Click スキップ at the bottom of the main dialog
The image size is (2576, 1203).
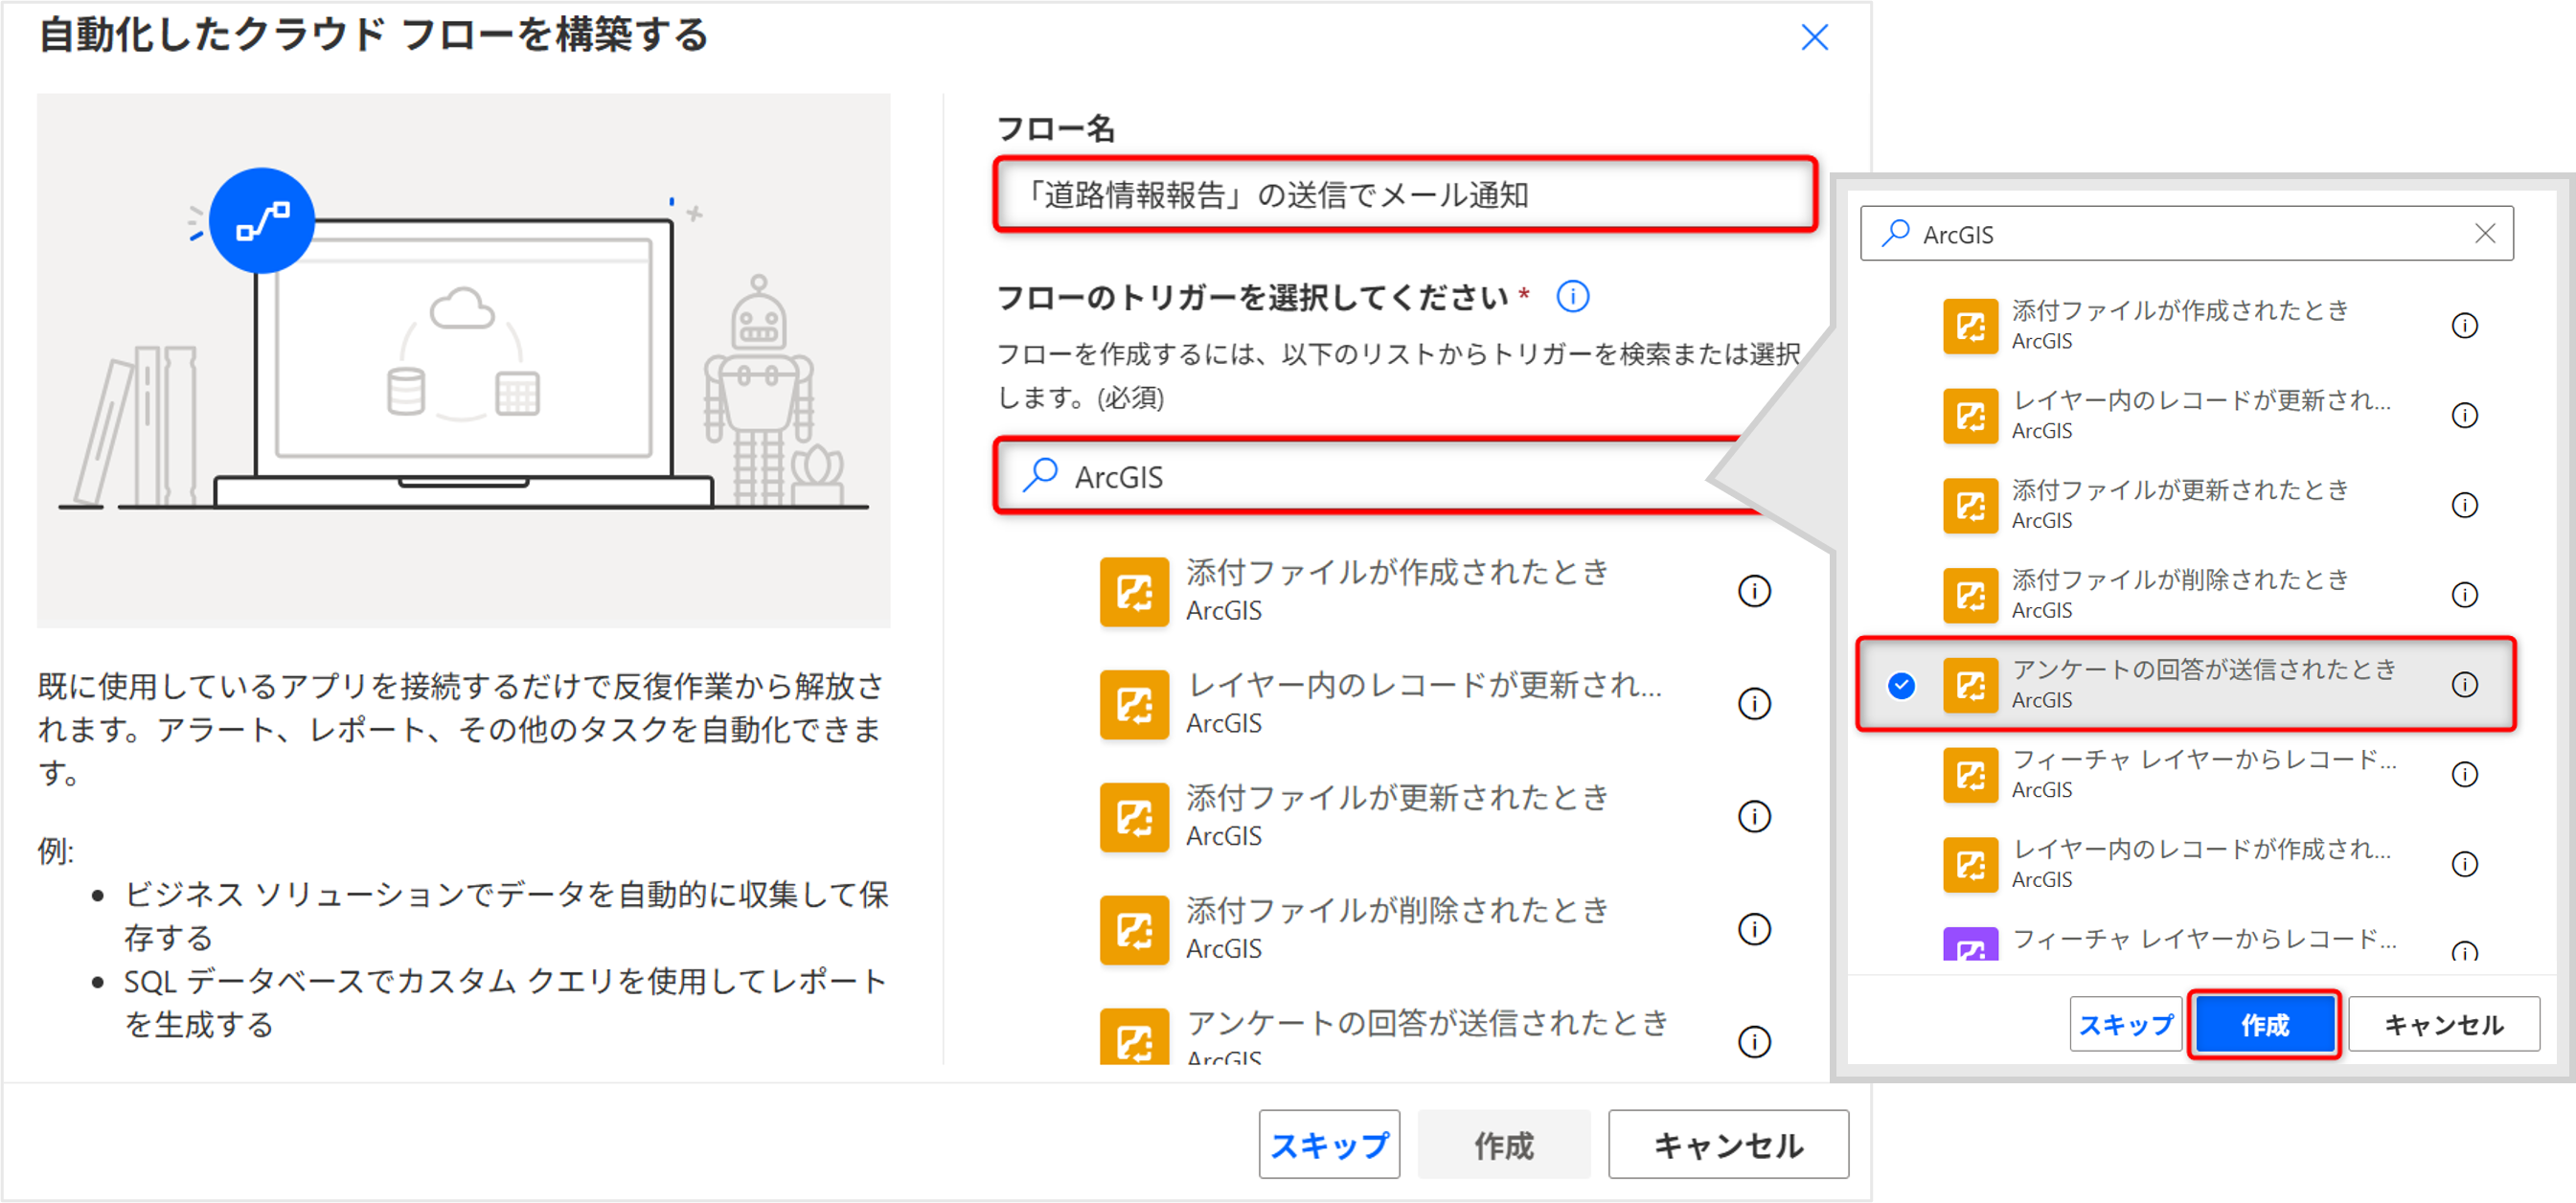(1329, 1144)
